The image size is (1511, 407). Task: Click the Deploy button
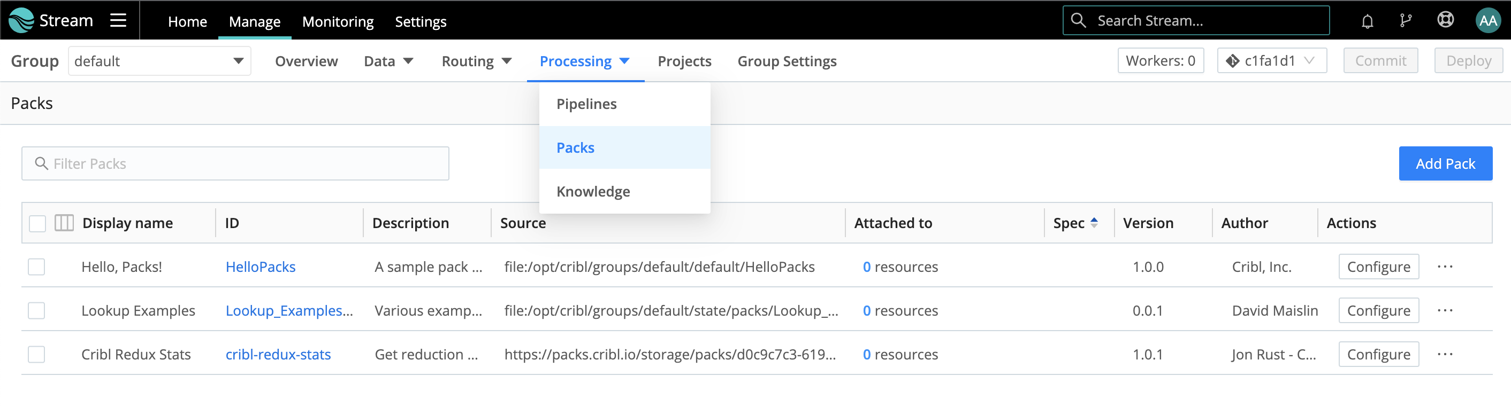click(x=1469, y=61)
